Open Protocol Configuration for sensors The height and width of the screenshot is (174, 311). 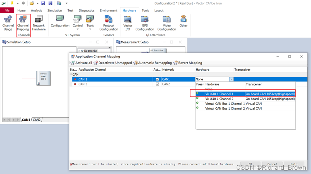[109, 23]
